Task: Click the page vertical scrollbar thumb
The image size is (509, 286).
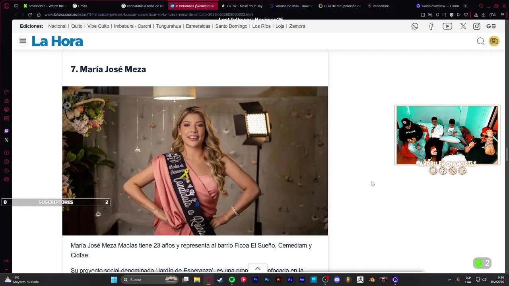Action: coord(507,154)
